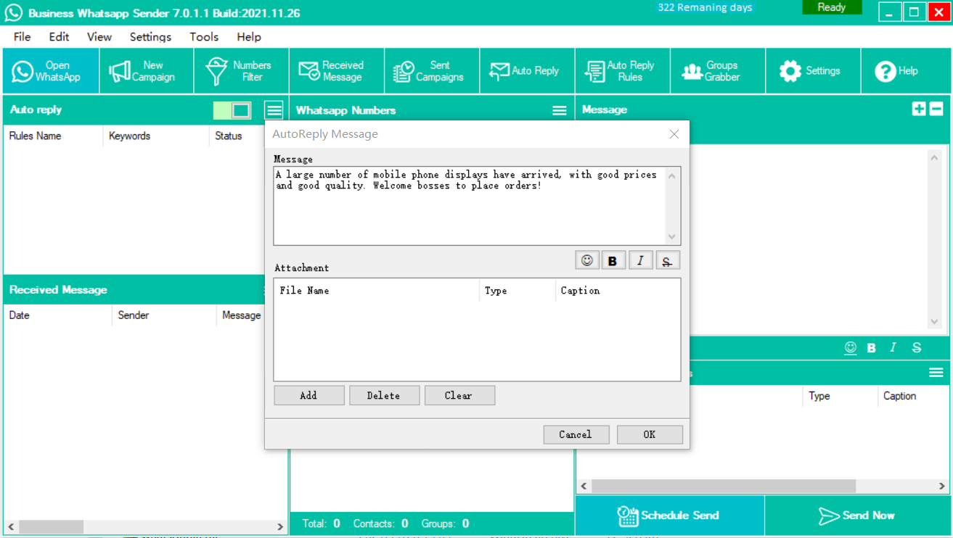Click the plus icon in the Message panel header
The height and width of the screenshot is (538, 953).
coord(919,109)
